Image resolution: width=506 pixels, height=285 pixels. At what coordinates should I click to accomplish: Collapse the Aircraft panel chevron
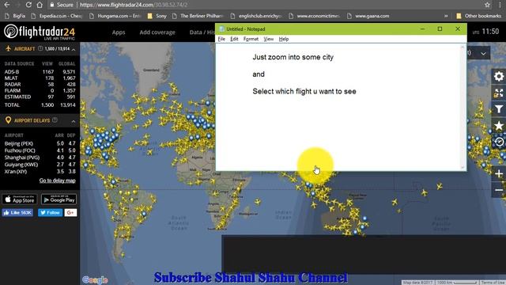pos(74,49)
